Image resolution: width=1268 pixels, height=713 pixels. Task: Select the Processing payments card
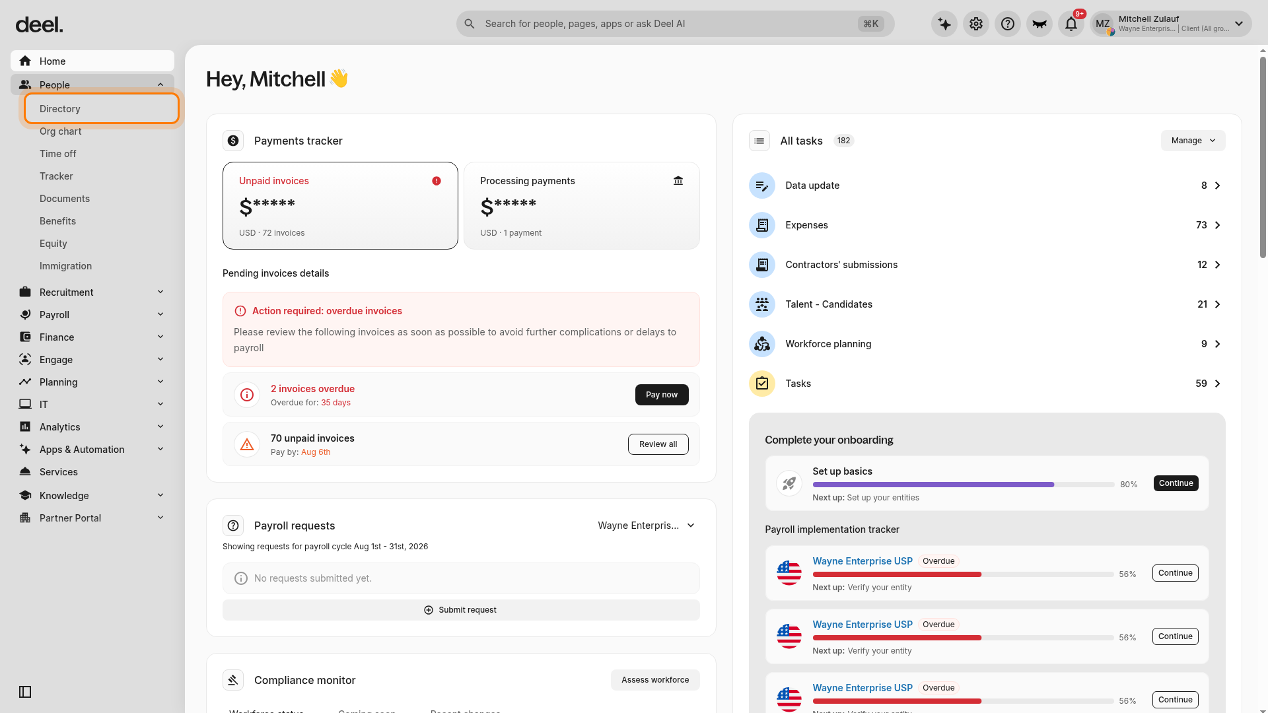(x=582, y=205)
